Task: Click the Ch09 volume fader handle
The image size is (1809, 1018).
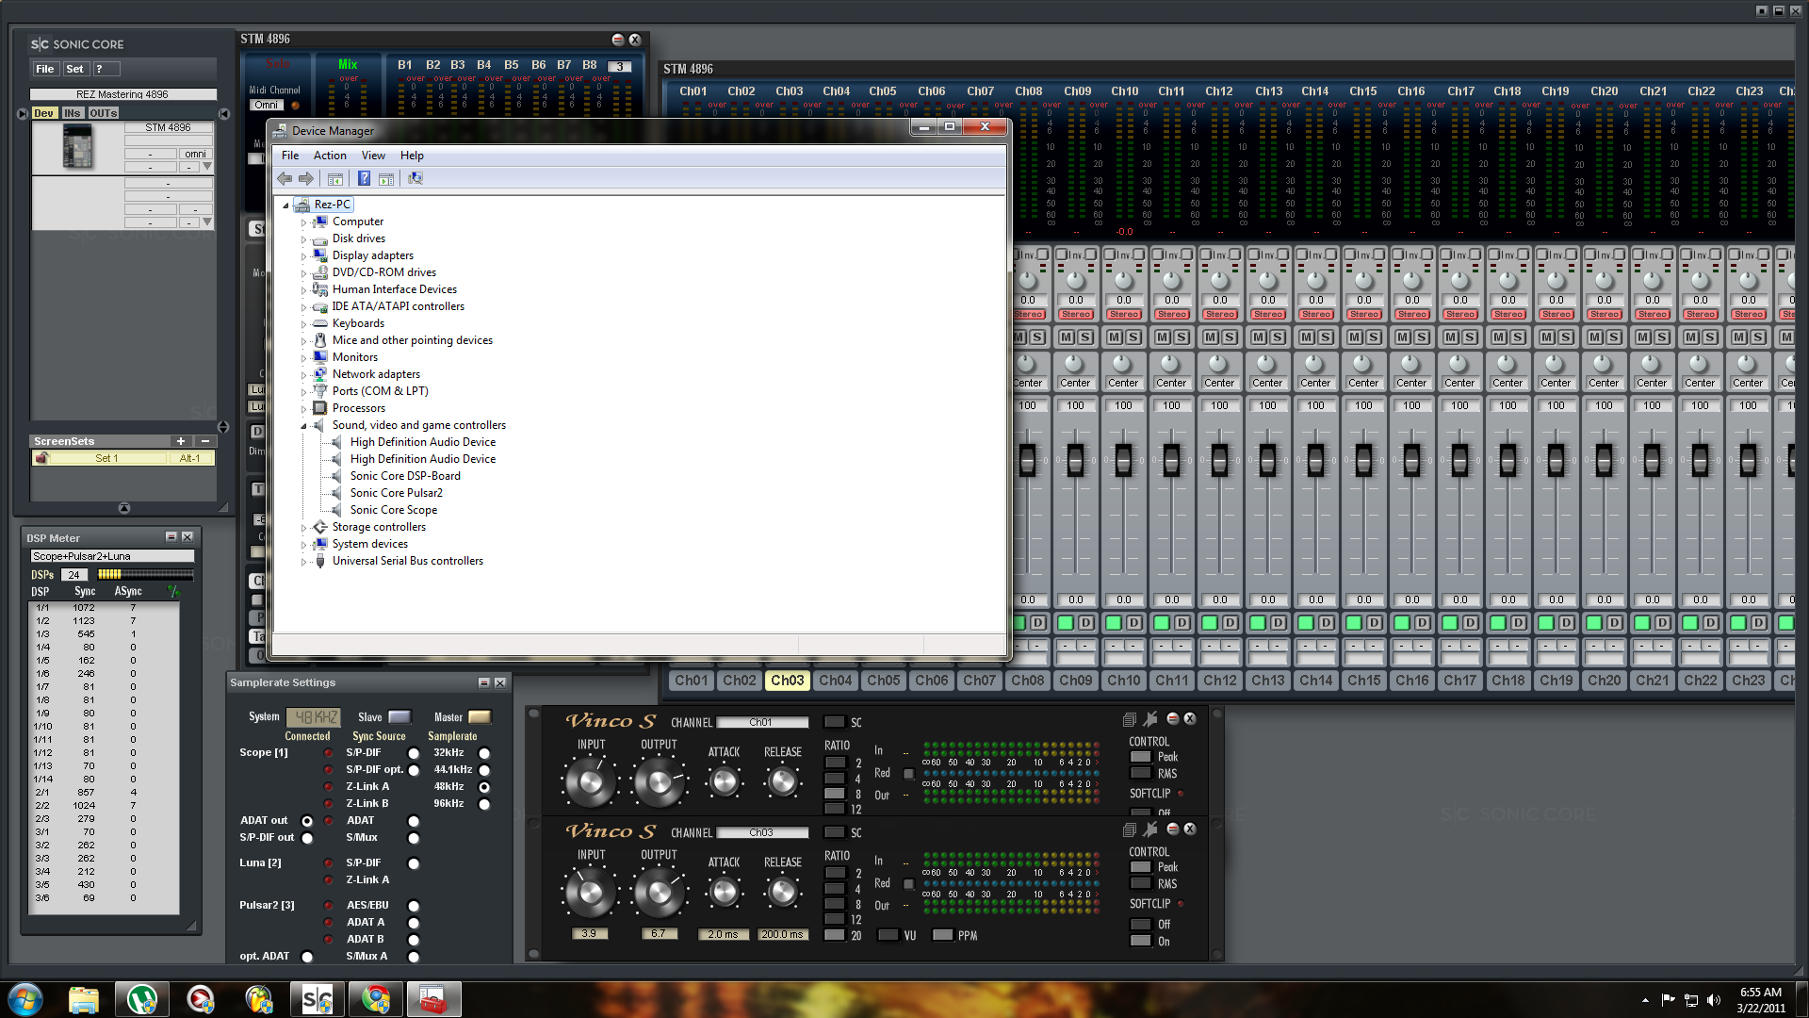Action: click(x=1075, y=461)
